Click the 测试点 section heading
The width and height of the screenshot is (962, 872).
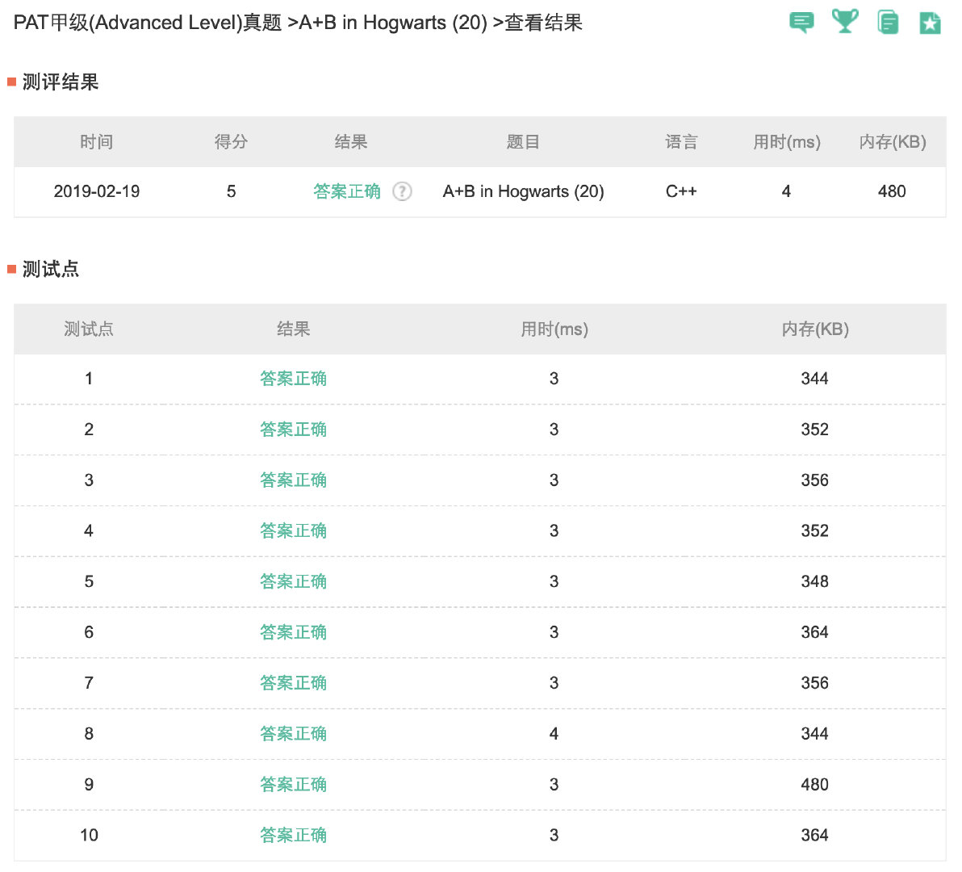click(x=51, y=269)
